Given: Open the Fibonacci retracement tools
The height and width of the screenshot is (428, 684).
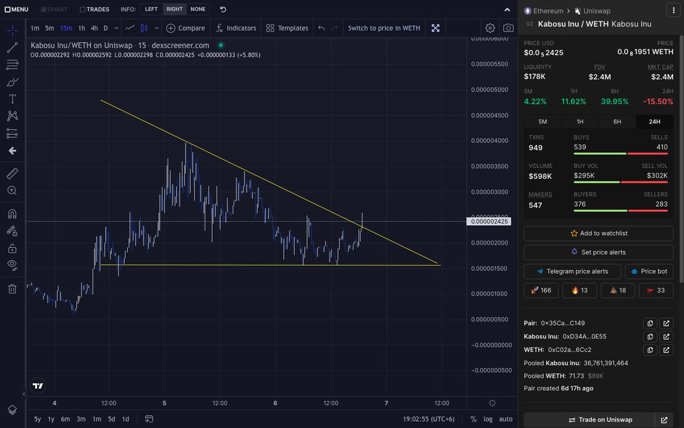Looking at the screenshot, I should pos(12,64).
